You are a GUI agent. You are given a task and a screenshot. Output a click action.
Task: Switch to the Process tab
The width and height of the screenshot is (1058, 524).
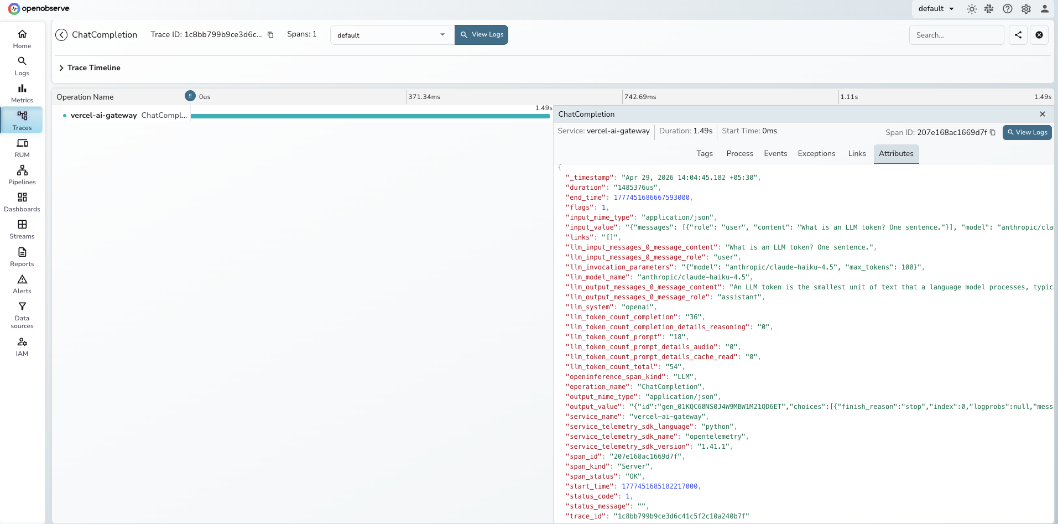point(739,154)
